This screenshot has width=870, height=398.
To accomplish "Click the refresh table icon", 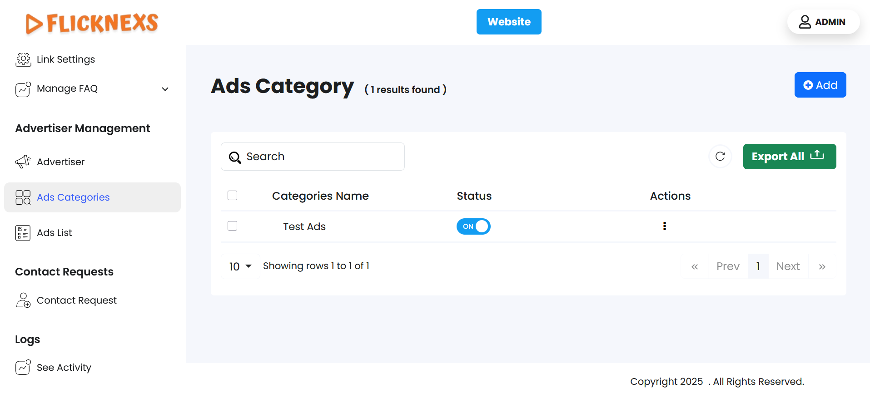I will 720,157.
